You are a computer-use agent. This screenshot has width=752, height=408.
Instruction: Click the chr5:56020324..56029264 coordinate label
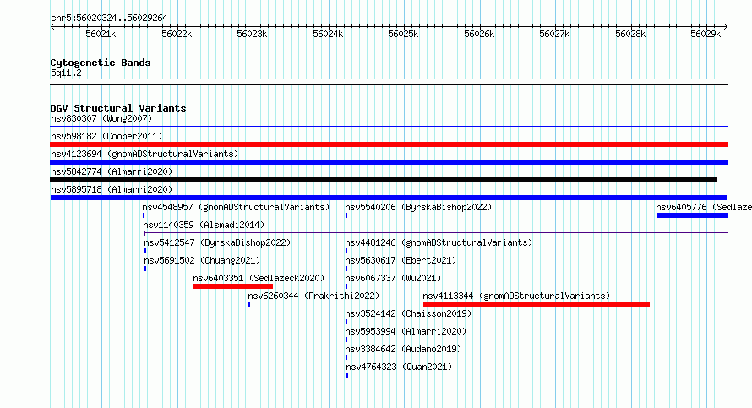(x=109, y=19)
